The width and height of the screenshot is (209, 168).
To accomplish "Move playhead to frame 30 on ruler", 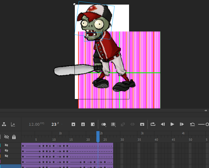I will 122,140.
